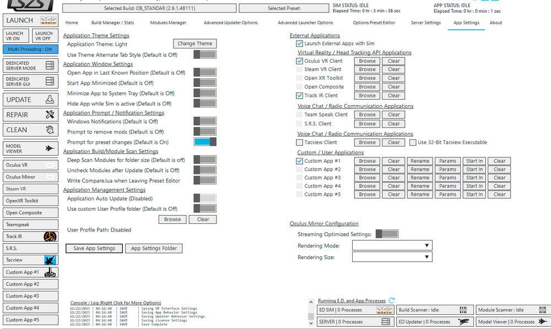Click the Change Theme button
Screen dimensions: 551x329
(x=195, y=43)
